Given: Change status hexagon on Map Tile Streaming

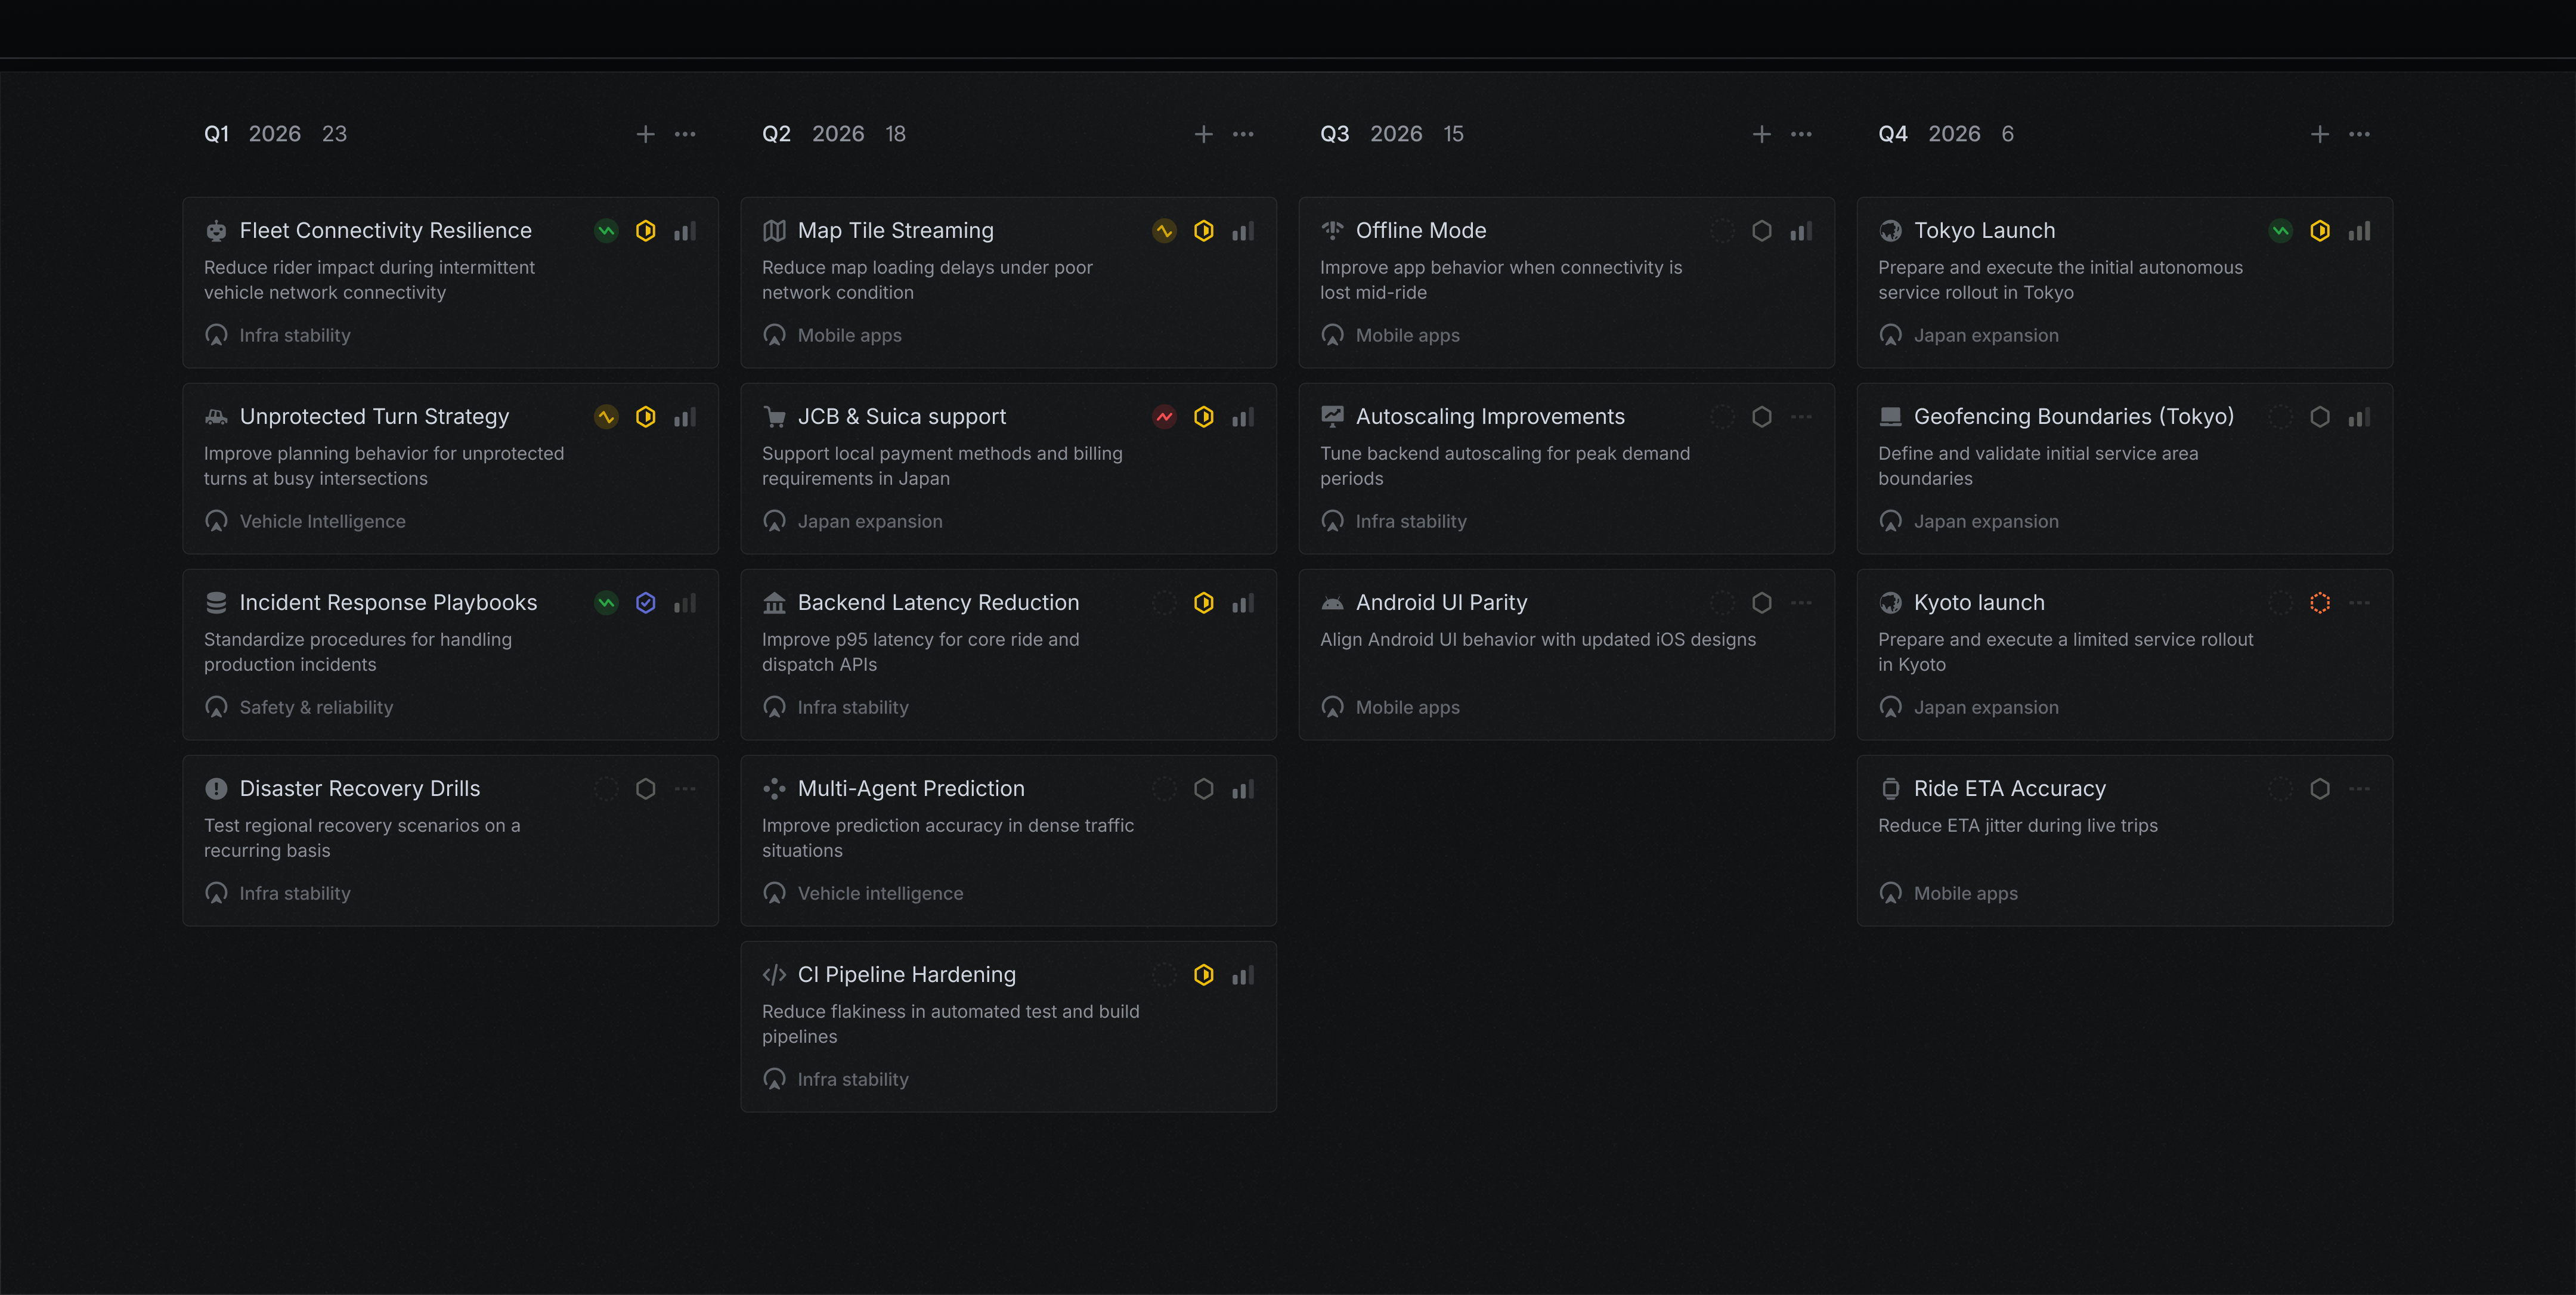Looking at the screenshot, I should [x=1203, y=231].
